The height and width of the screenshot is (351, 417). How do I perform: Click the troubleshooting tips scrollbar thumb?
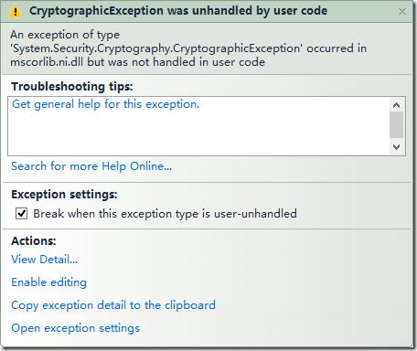396,124
